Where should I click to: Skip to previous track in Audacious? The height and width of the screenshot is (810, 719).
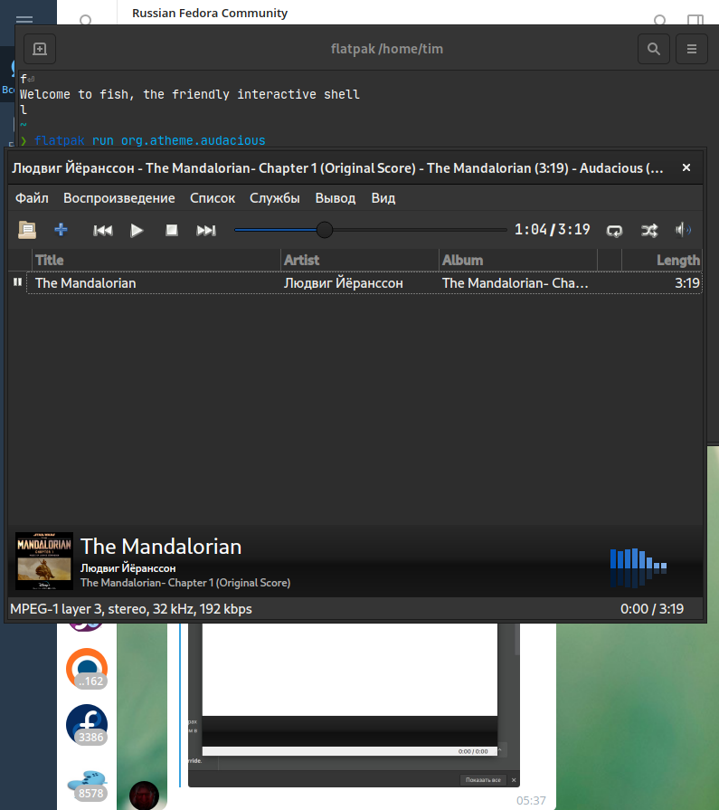point(103,231)
